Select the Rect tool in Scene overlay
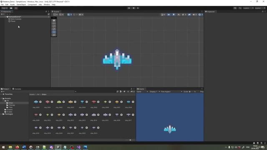The height and width of the screenshot is (150, 267). tap(54, 32)
